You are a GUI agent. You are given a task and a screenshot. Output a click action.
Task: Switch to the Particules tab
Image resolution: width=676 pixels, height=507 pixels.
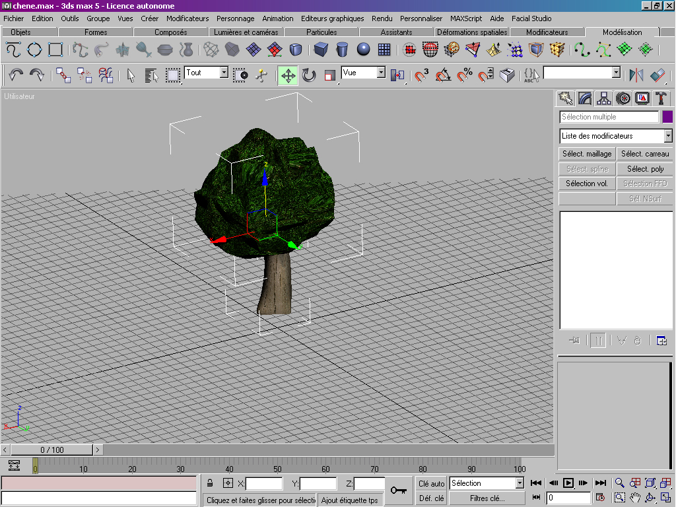321,32
